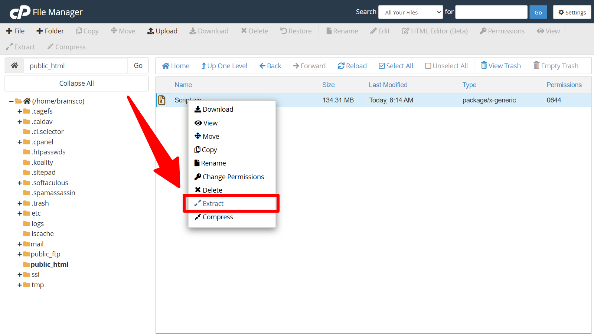Expand the .cpanel folder tree node
Viewport: 594px width, 334px height.
pos(20,142)
